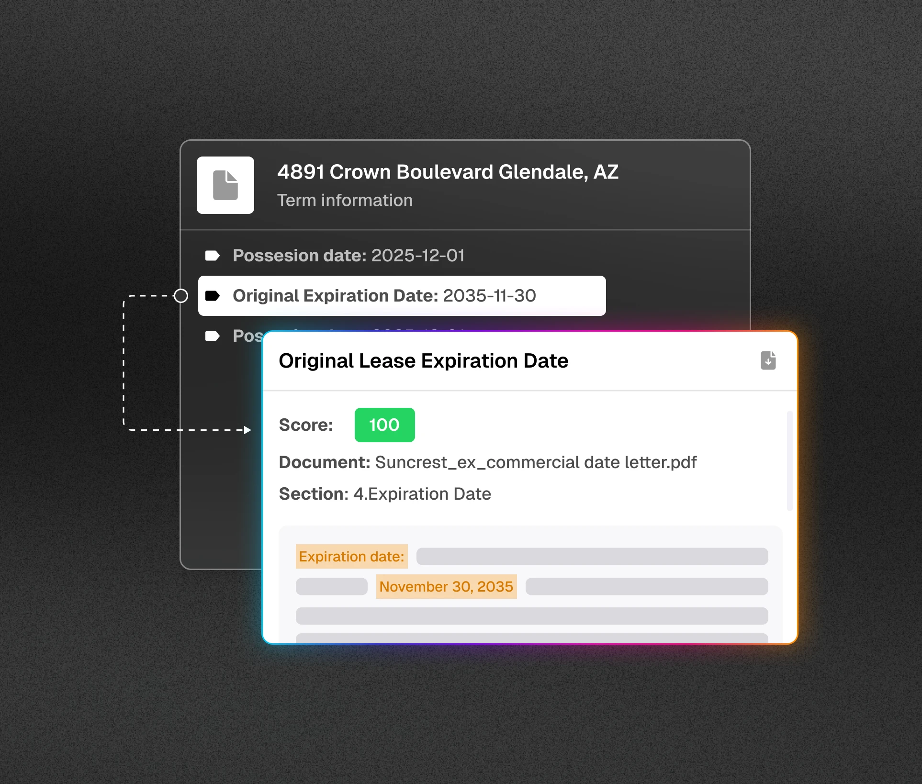This screenshot has width=922, height=784.
Task: Click the Section: 4.Expiration Date line
Action: pos(385,494)
